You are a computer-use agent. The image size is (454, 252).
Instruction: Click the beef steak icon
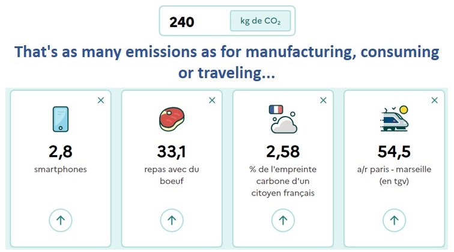[172, 119]
